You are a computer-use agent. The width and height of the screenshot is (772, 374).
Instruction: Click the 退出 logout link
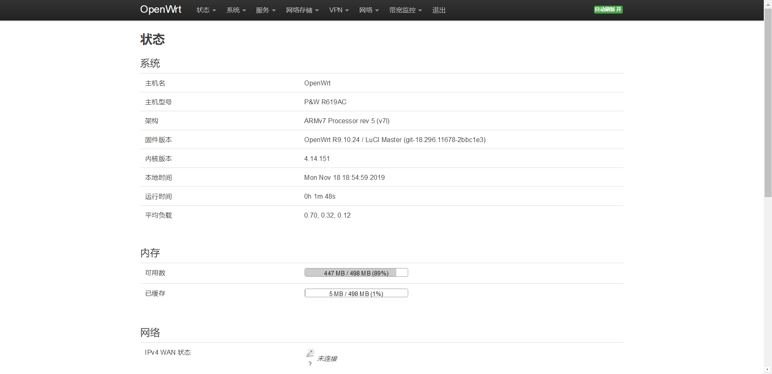(x=439, y=10)
